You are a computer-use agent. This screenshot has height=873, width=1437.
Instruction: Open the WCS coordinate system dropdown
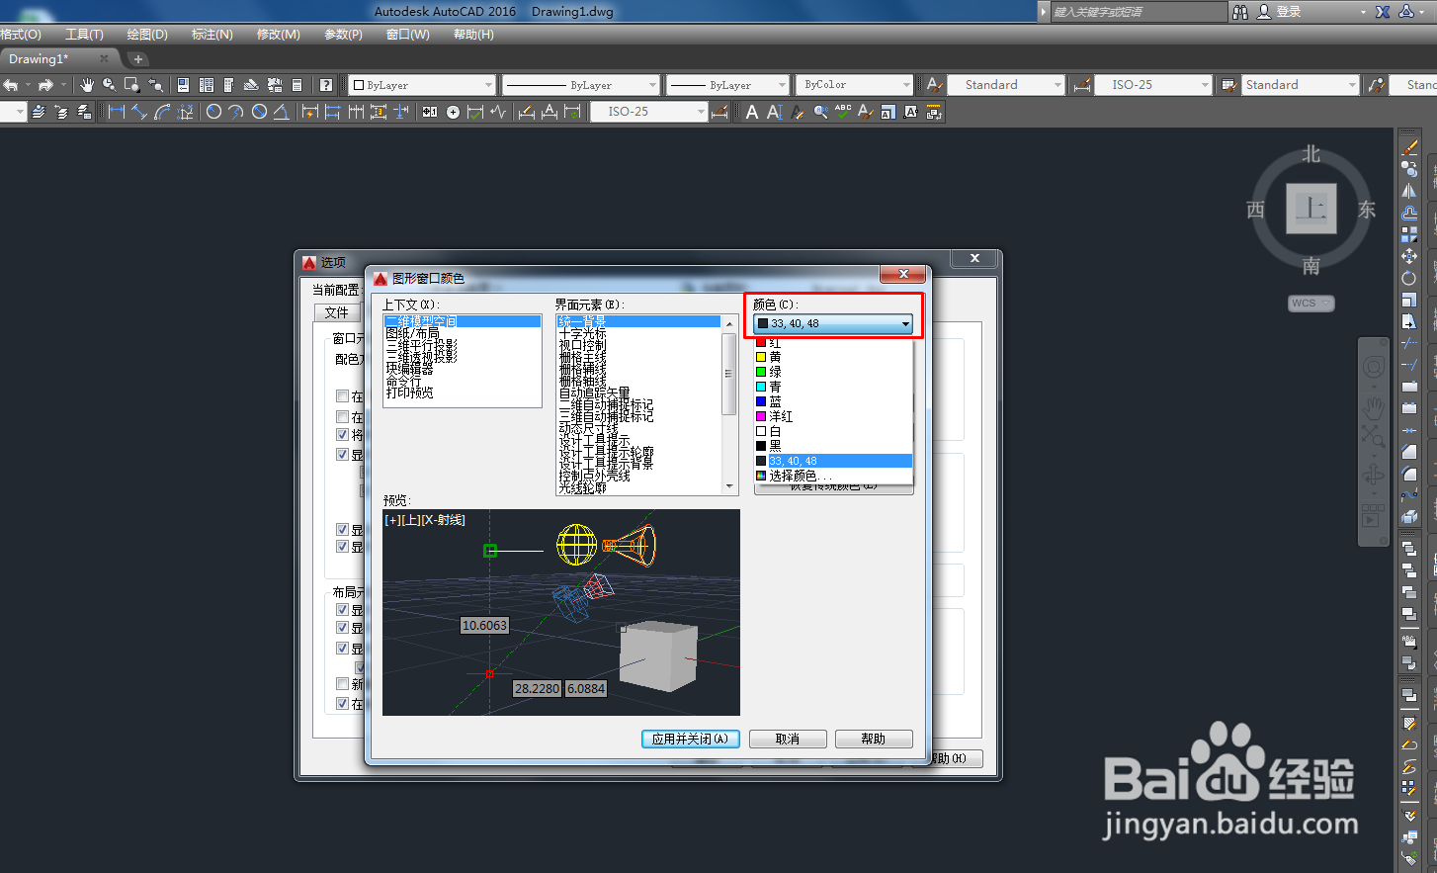[x=1311, y=304]
